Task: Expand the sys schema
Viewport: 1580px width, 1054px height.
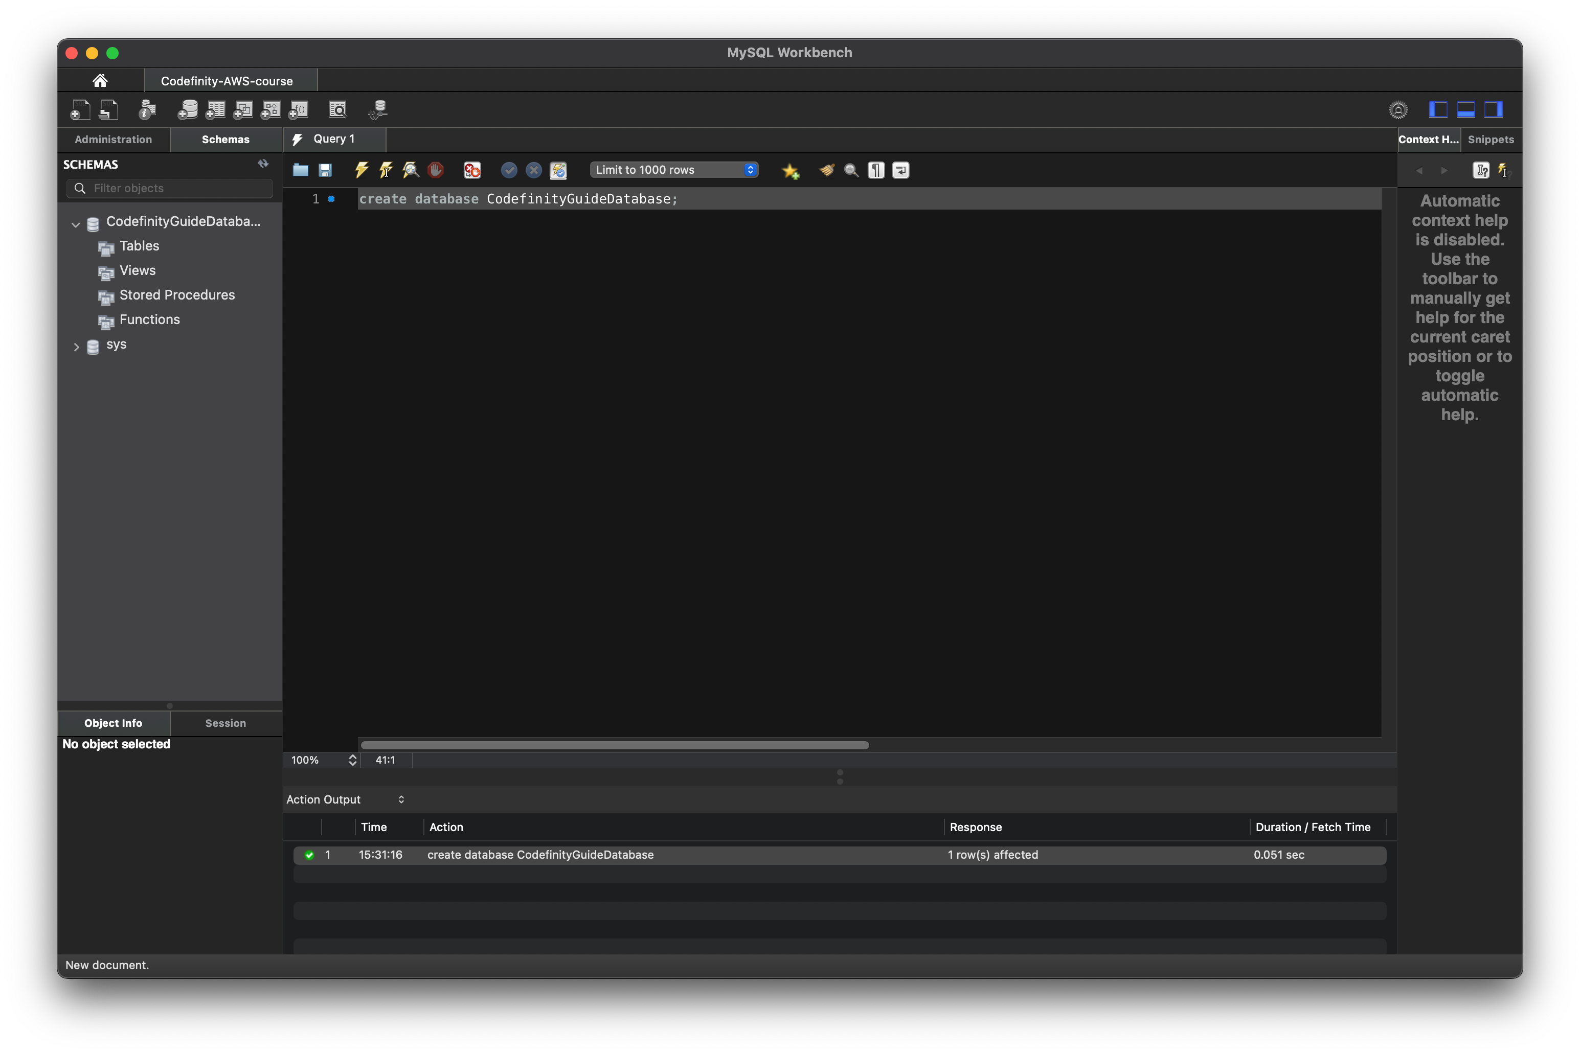Action: click(x=76, y=347)
